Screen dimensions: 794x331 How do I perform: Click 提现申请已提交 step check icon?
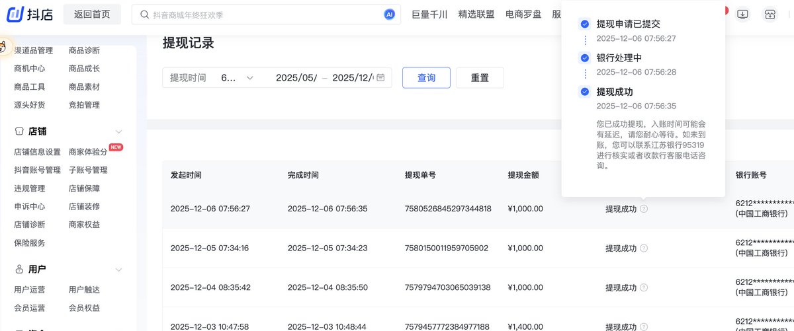pyautogui.click(x=584, y=24)
